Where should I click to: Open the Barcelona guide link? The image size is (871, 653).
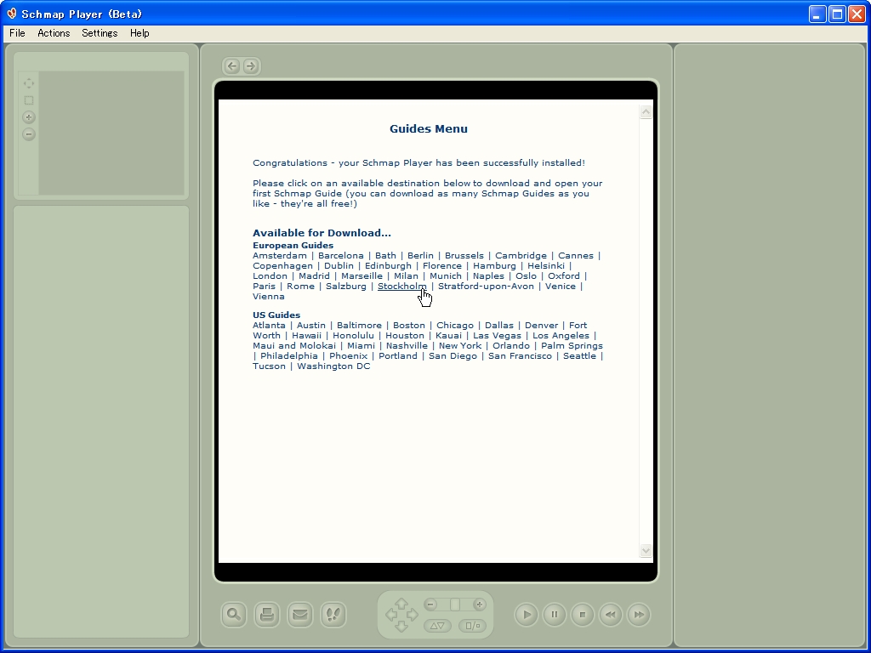point(340,256)
